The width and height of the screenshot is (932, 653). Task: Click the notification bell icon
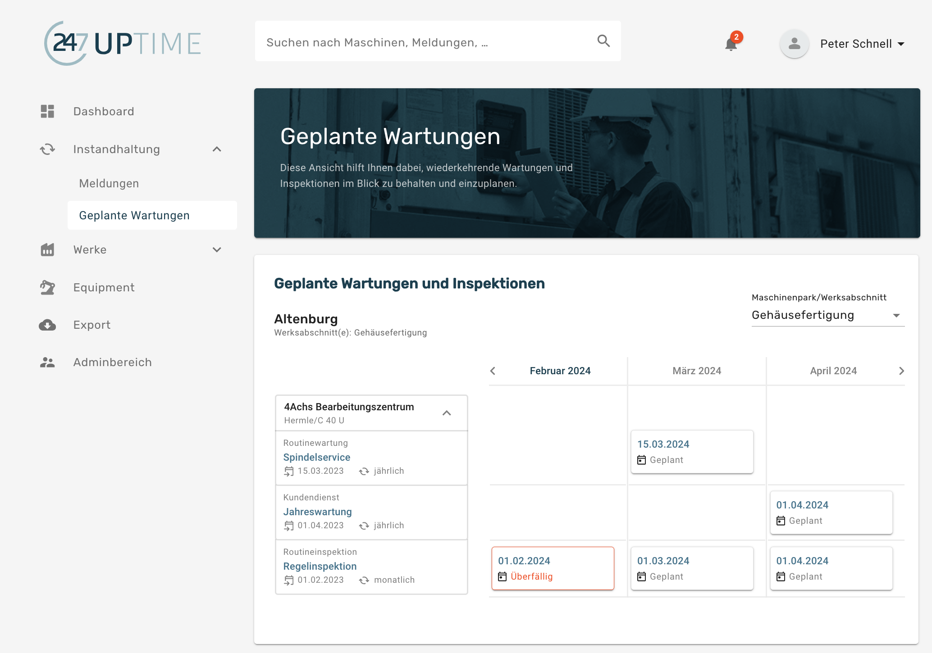pos(731,44)
